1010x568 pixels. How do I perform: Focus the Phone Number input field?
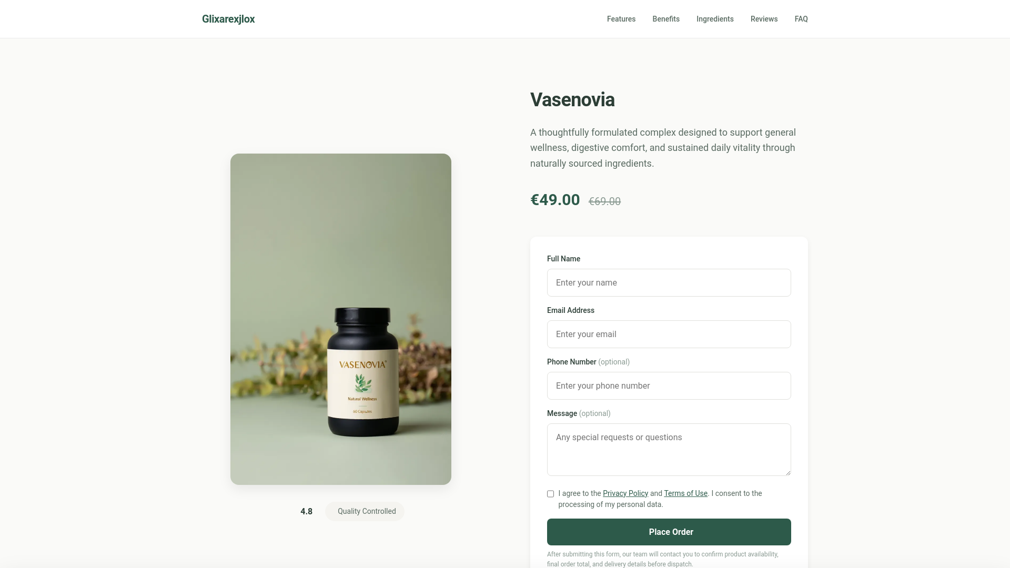click(669, 386)
